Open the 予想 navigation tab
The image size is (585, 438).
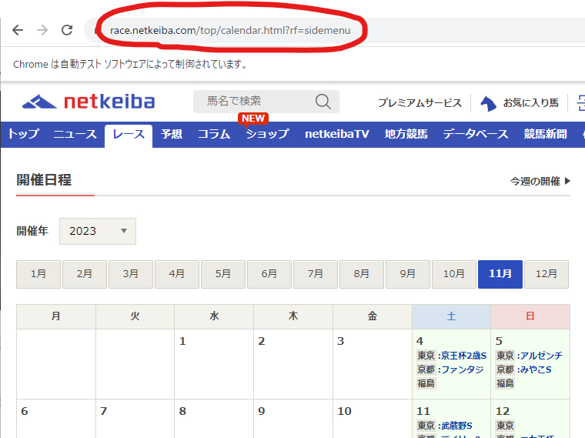point(172,134)
